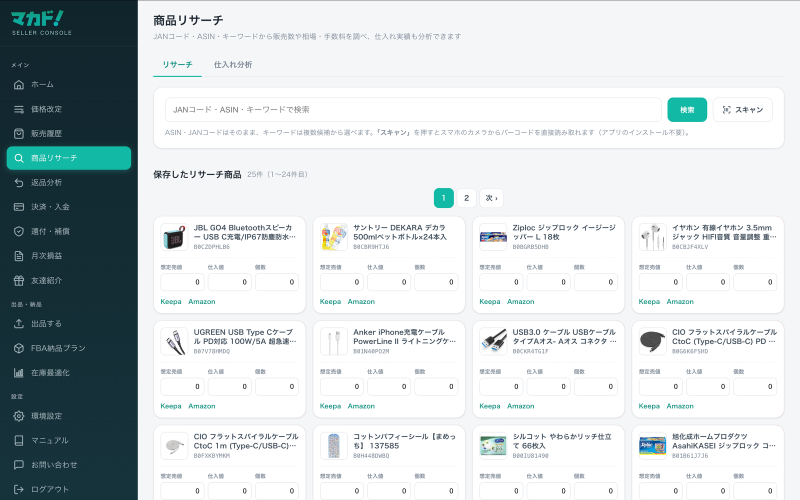Click the 保存したリサーチ商品 heading
Screen dimensions: 800x500
click(x=197, y=174)
